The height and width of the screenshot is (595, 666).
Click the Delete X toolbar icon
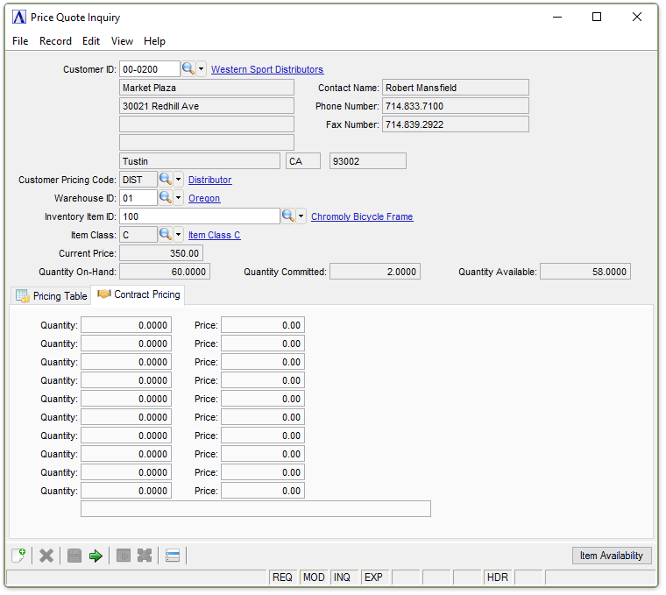coord(46,556)
